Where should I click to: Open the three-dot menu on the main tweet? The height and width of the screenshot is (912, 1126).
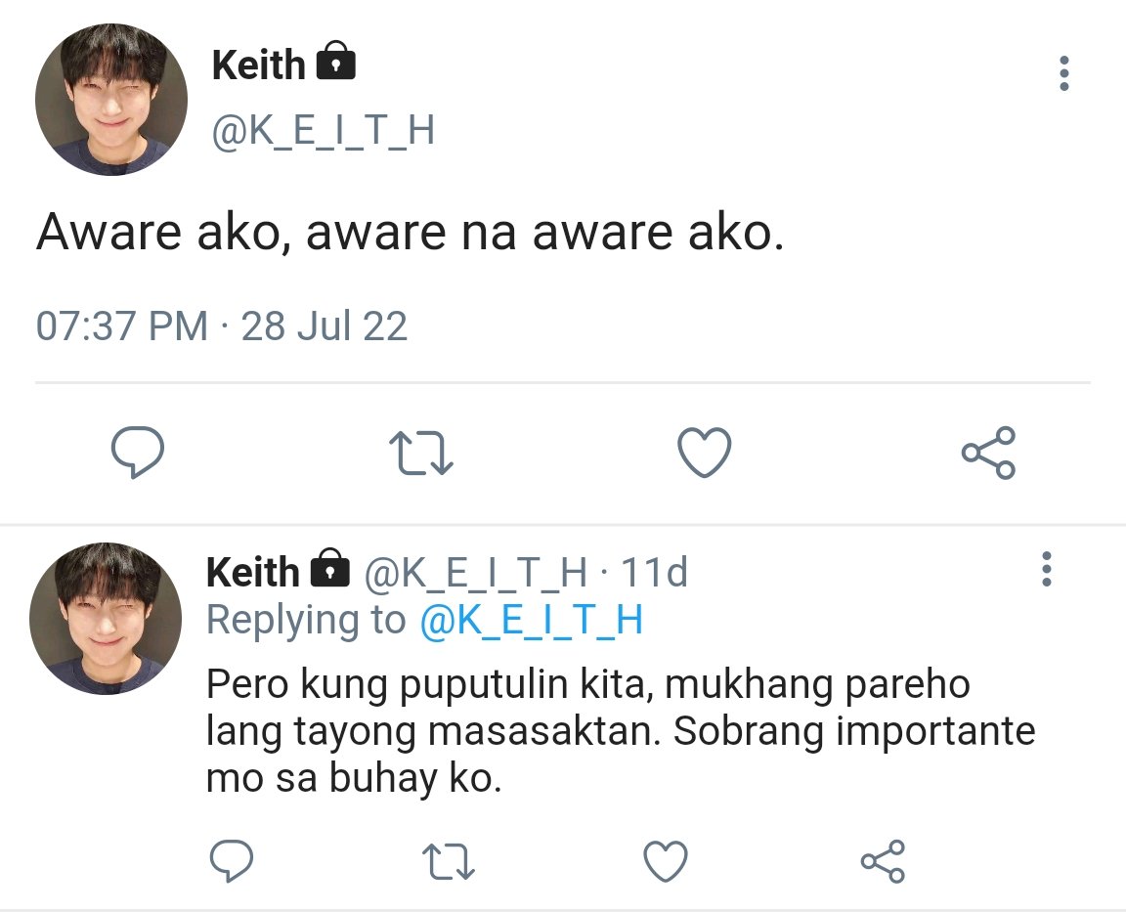[1064, 73]
